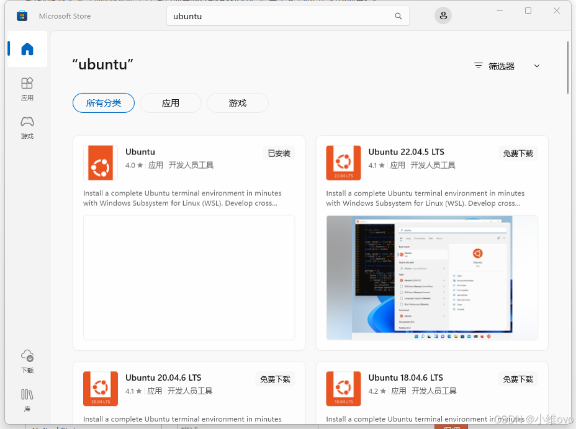Click the search magnifier icon
This screenshot has width=576, height=429.
click(398, 16)
